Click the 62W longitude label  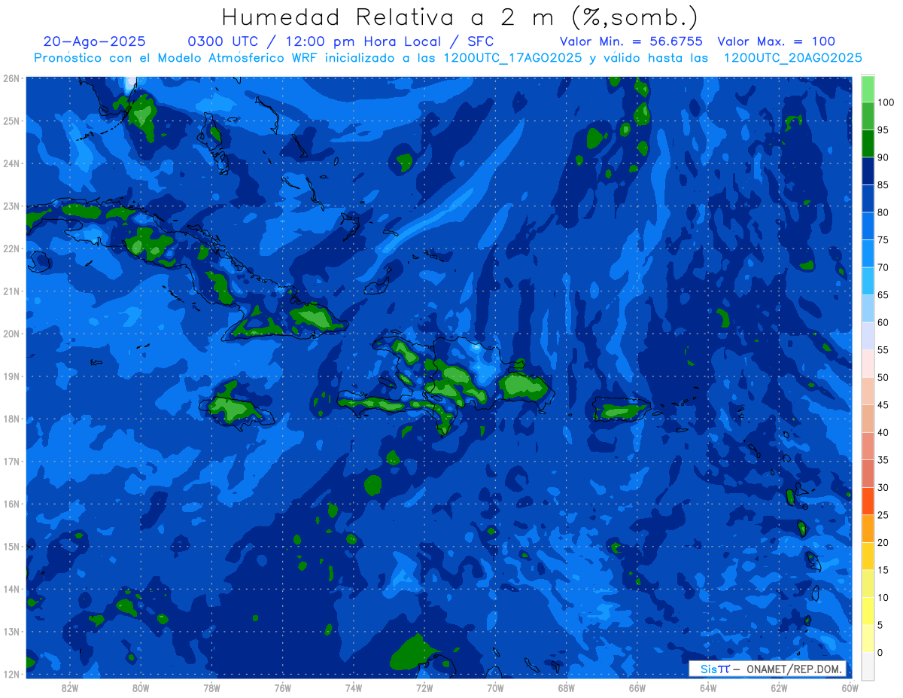[779, 688]
